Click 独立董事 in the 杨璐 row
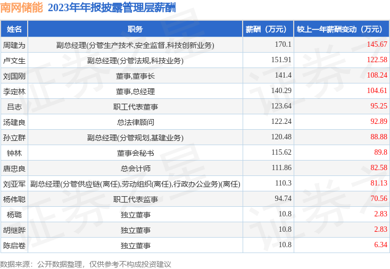This screenshot has height=269, width=390. [x=135, y=215]
